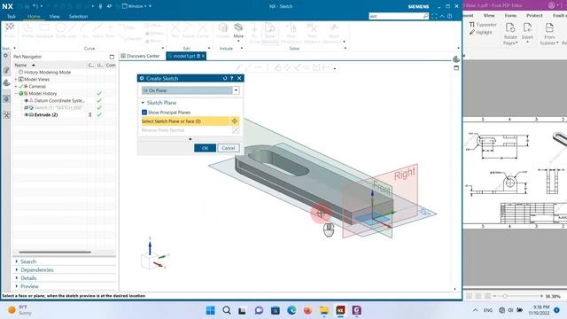Open the Protect tab in Foxit PDF Editor

[x=534, y=16]
